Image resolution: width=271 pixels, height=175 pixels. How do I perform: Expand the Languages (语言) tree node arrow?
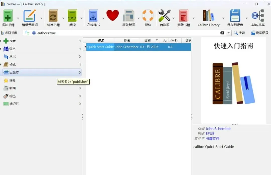(1, 49)
